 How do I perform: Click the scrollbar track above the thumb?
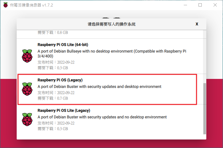204,57
